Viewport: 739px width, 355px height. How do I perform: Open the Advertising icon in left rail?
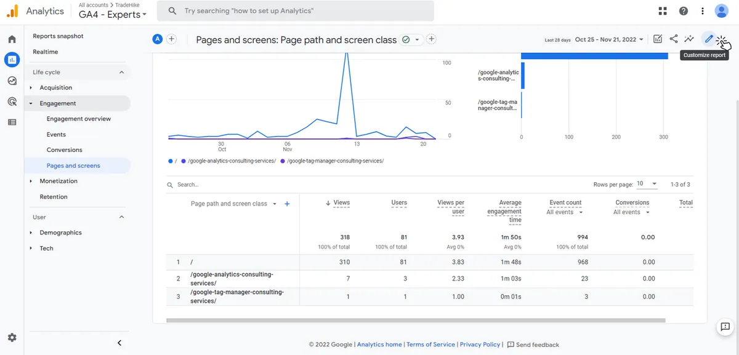pyautogui.click(x=12, y=102)
